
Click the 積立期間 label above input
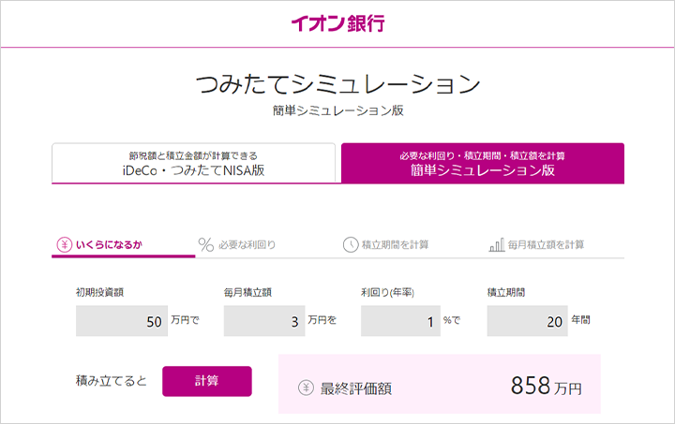tap(506, 293)
